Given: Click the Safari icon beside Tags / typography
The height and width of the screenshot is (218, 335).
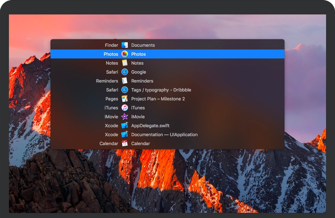Looking at the screenshot, I should (125, 90).
